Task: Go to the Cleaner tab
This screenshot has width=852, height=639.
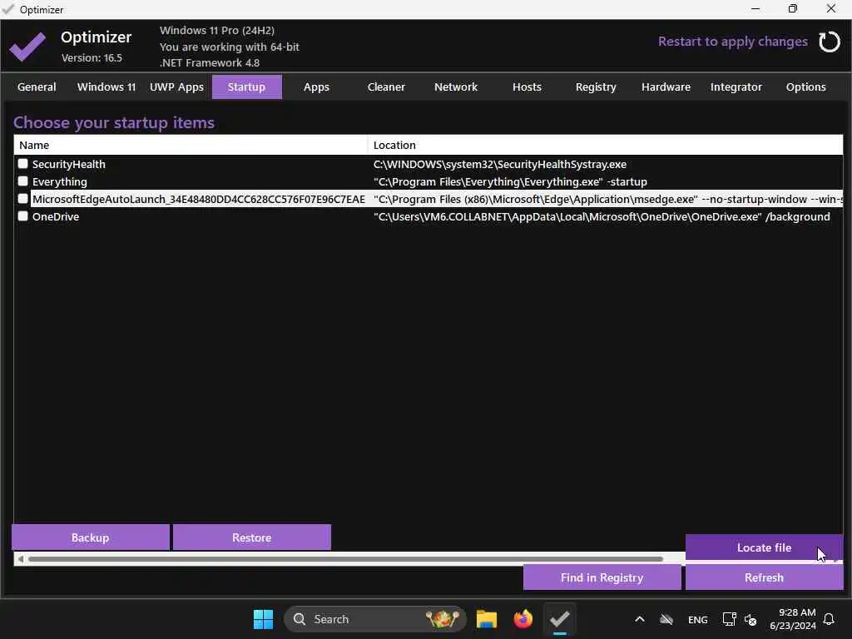Action: click(386, 87)
